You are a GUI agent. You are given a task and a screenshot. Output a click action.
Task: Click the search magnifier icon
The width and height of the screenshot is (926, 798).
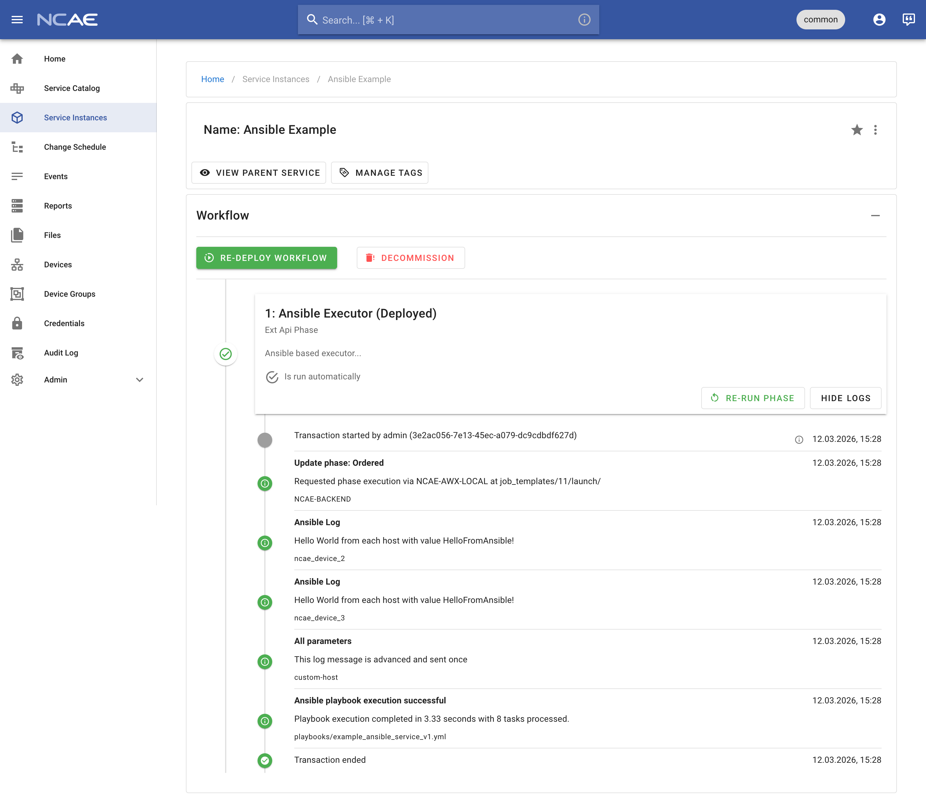click(312, 20)
